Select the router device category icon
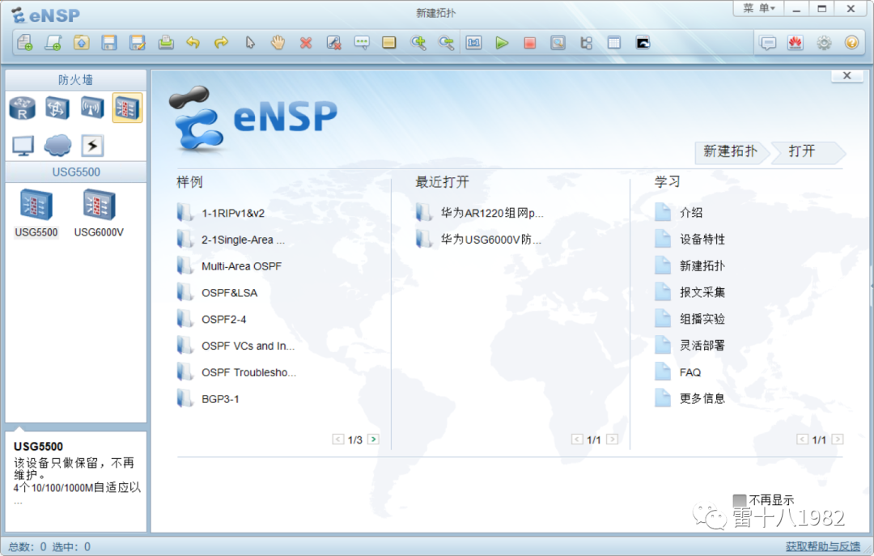874x556 pixels. click(x=22, y=108)
